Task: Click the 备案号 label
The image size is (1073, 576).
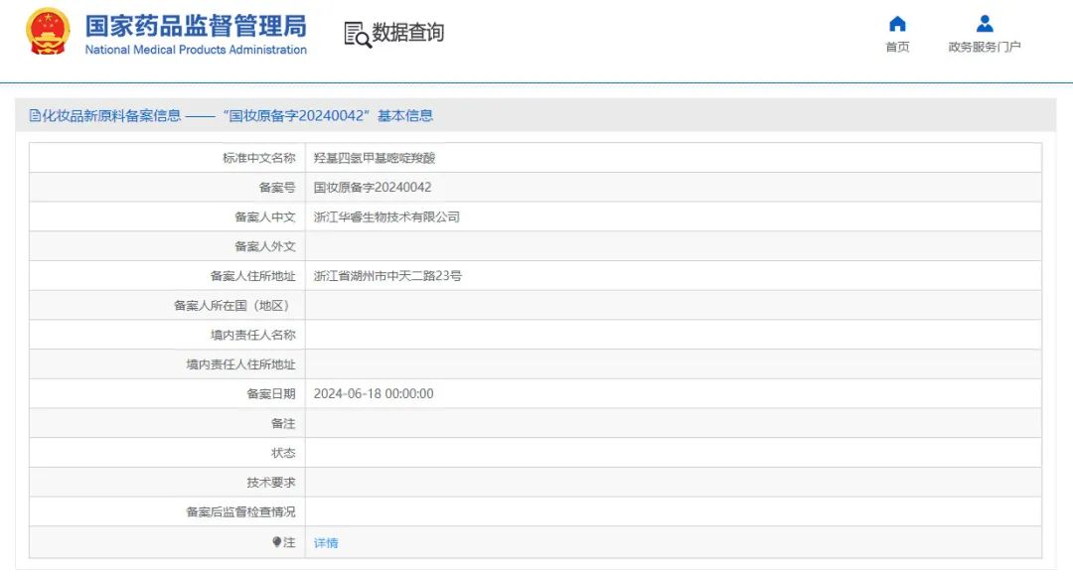Action: click(x=277, y=188)
